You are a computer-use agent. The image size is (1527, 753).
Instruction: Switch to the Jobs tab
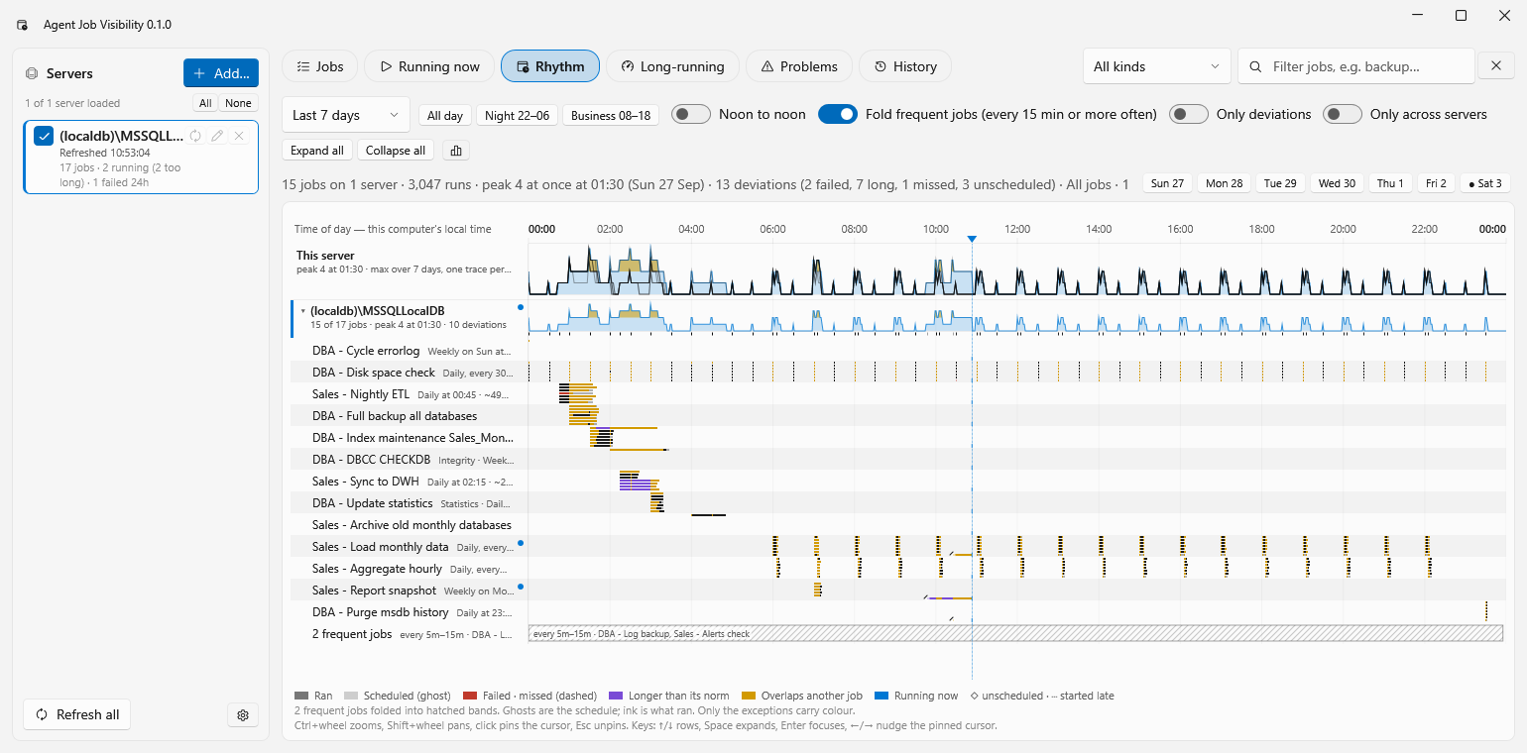click(x=320, y=66)
